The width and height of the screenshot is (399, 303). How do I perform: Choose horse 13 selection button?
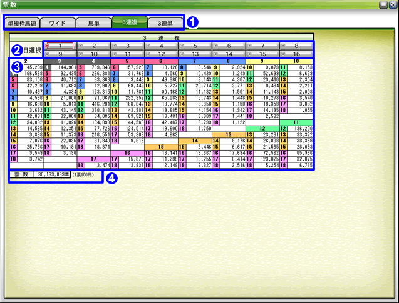tap(195, 54)
